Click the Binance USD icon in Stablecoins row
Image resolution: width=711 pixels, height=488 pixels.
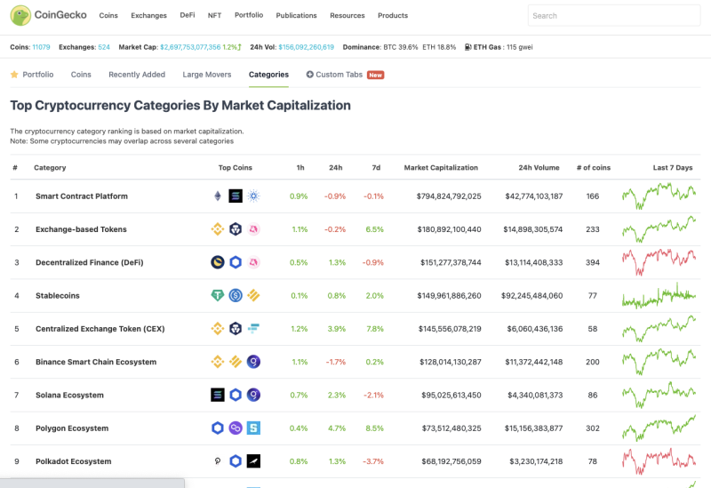pos(253,295)
